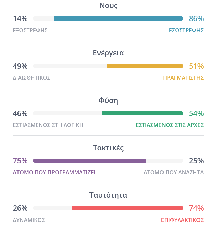The width and height of the screenshot is (217, 234).
Task: Select the Τακτικές section heading
Action: (108, 148)
